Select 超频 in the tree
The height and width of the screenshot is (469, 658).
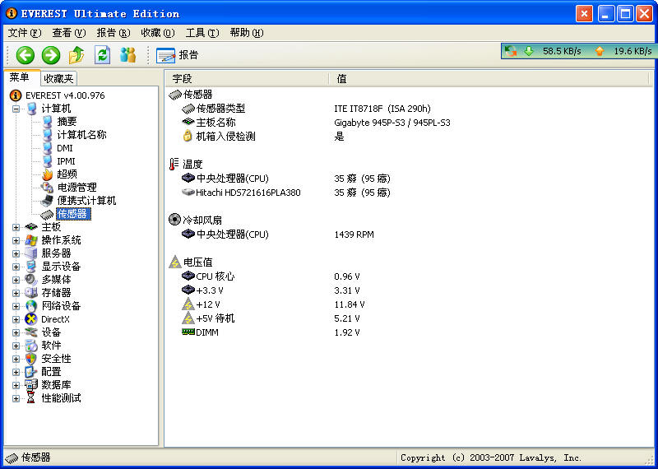pos(67,174)
